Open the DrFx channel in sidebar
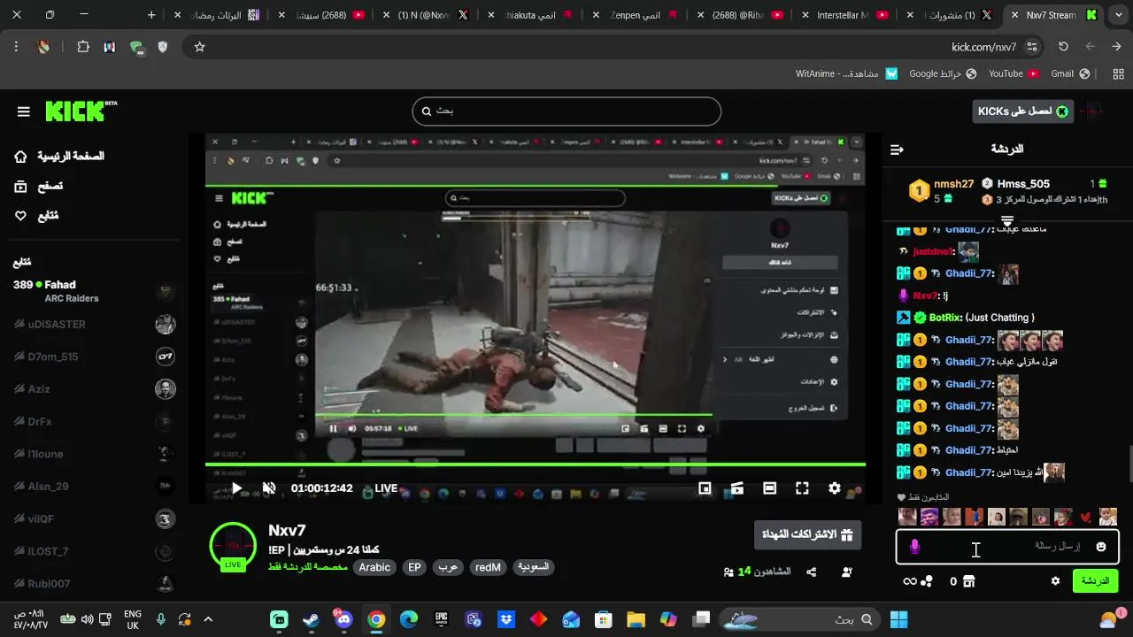Image resolution: width=1133 pixels, height=637 pixels. pyautogui.click(x=93, y=422)
